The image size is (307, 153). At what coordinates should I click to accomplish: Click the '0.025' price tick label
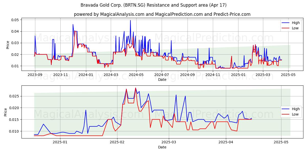[14, 96]
